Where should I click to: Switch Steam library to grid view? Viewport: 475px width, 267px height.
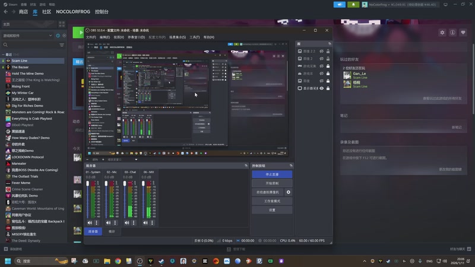pos(62,24)
